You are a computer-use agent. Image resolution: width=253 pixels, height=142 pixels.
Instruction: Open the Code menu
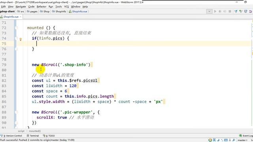pos(31,7)
